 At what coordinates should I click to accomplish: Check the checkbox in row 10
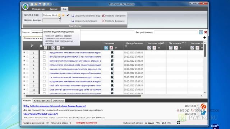(x=44, y=89)
